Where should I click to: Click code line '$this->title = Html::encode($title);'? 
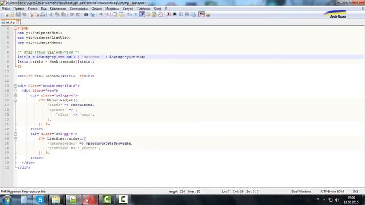56,62
